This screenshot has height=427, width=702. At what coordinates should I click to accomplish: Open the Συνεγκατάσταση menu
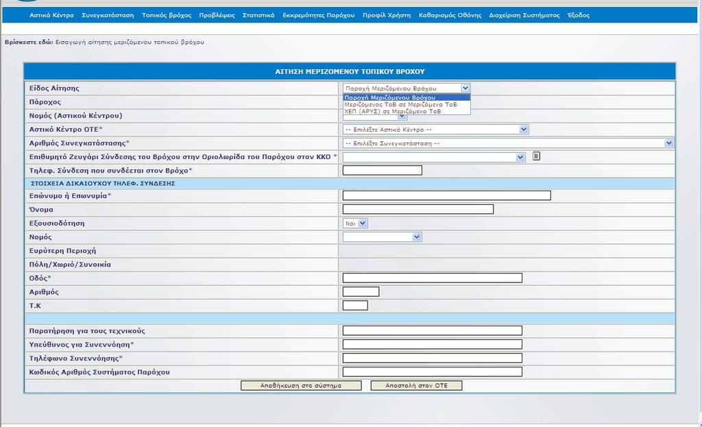point(108,15)
